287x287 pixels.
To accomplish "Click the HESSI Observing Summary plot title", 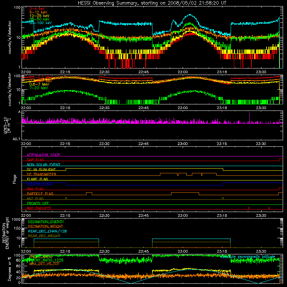I will click(x=152, y=3).
